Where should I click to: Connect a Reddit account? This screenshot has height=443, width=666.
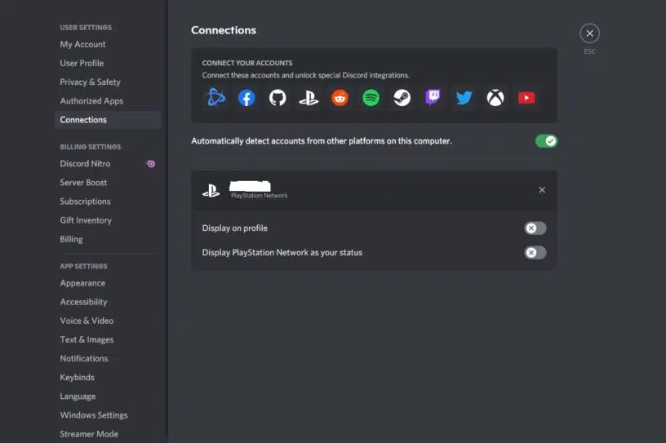[340, 98]
